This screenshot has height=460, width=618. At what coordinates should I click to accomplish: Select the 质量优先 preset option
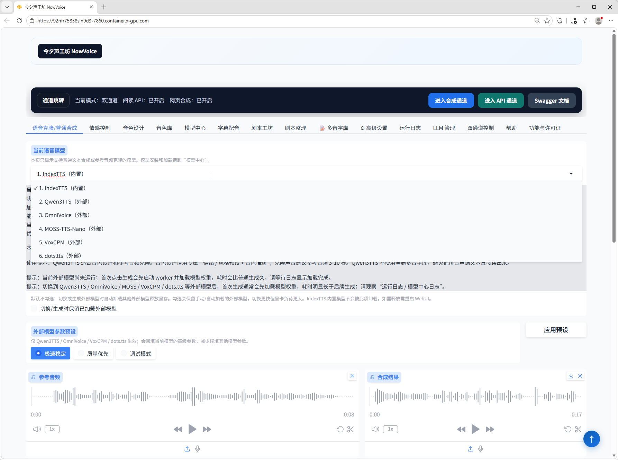point(93,354)
